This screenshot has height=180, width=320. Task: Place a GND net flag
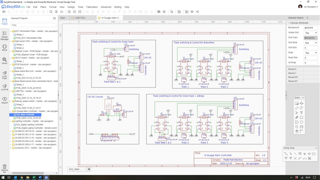[304, 154]
